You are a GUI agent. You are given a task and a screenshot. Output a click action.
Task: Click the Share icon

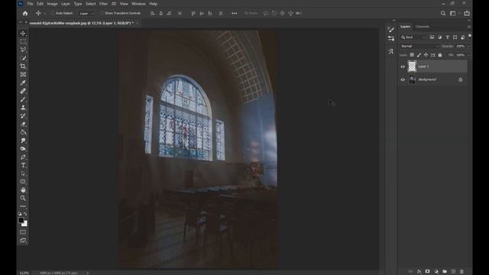[x=467, y=13]
